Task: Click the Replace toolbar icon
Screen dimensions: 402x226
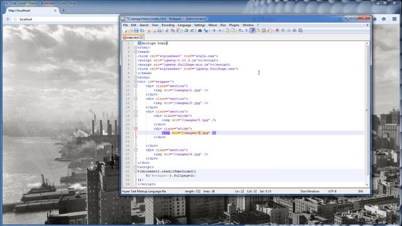Action: coord(205,31)
